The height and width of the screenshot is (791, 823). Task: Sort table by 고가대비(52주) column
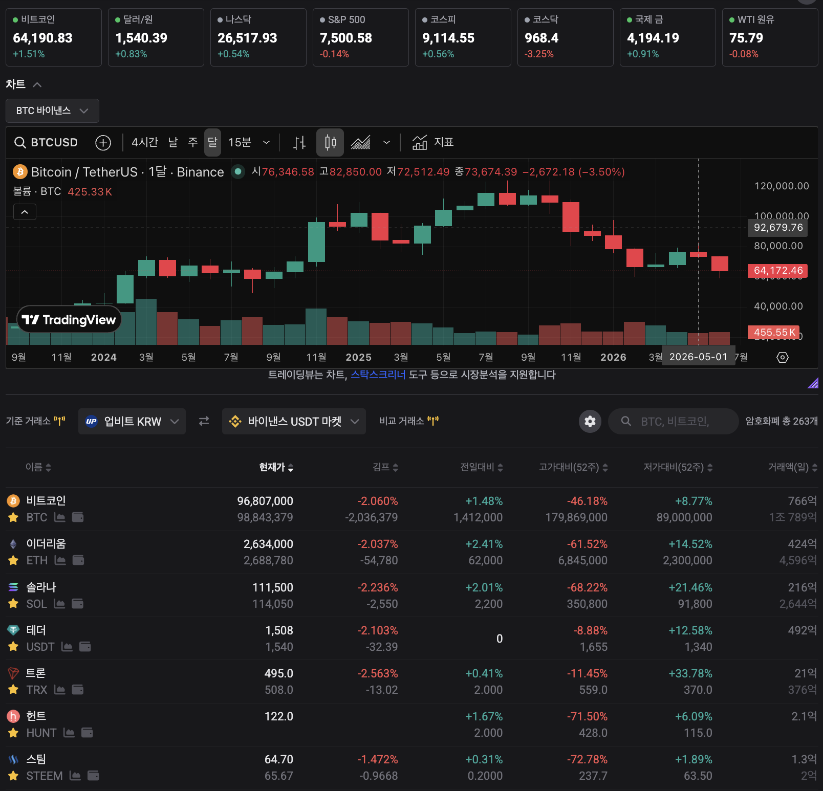tap(573, 467)
